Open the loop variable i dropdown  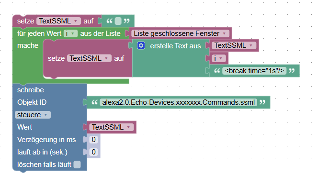tap(70, 33)
